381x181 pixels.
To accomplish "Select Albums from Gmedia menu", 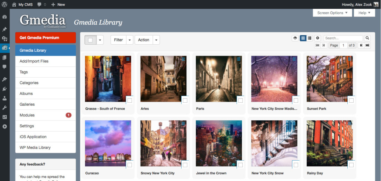I will point(45,94).
